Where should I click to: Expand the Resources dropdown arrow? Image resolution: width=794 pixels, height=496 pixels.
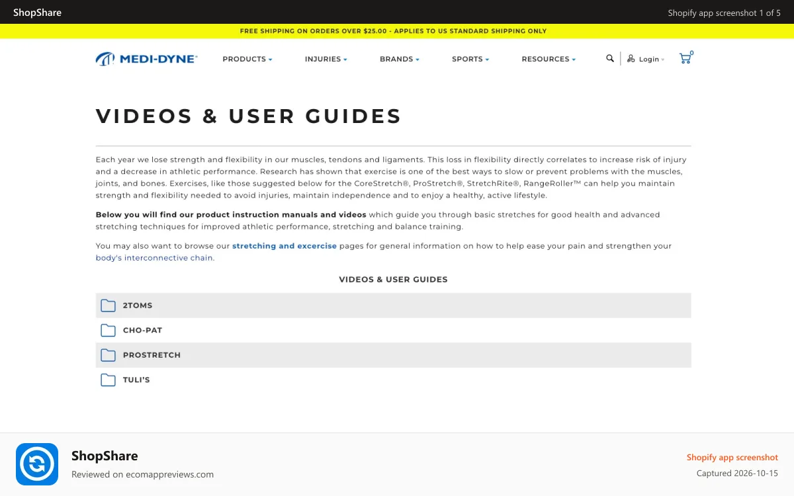pos(574,60)
